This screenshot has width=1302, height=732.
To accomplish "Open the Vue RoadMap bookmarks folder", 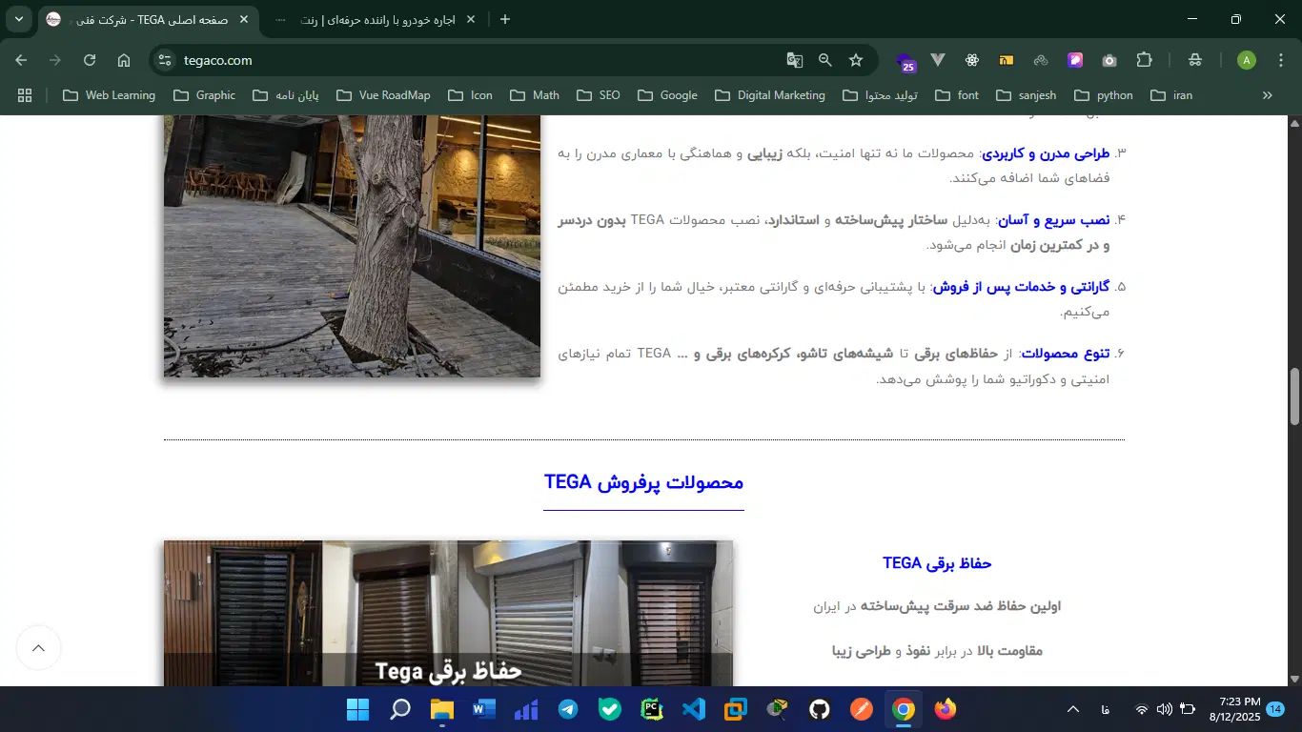I will click(384, 95).
